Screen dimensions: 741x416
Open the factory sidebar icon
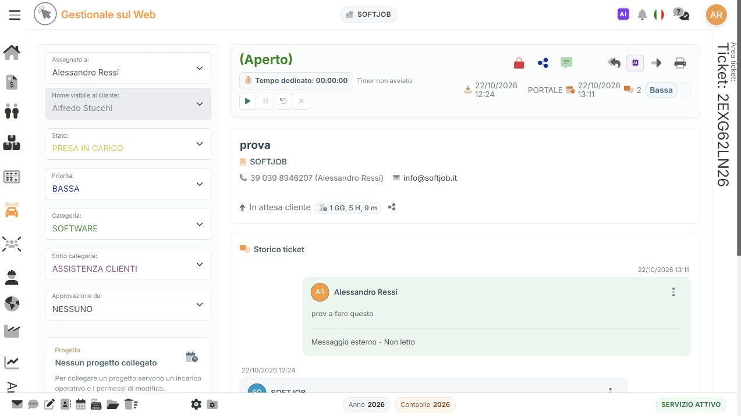[12, 331]
